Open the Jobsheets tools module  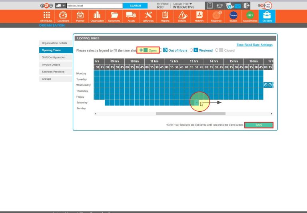click(x=148, y=16)
